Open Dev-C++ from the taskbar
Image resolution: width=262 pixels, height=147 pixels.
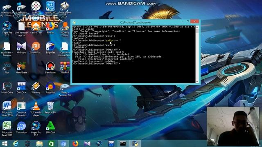[111, 143]
